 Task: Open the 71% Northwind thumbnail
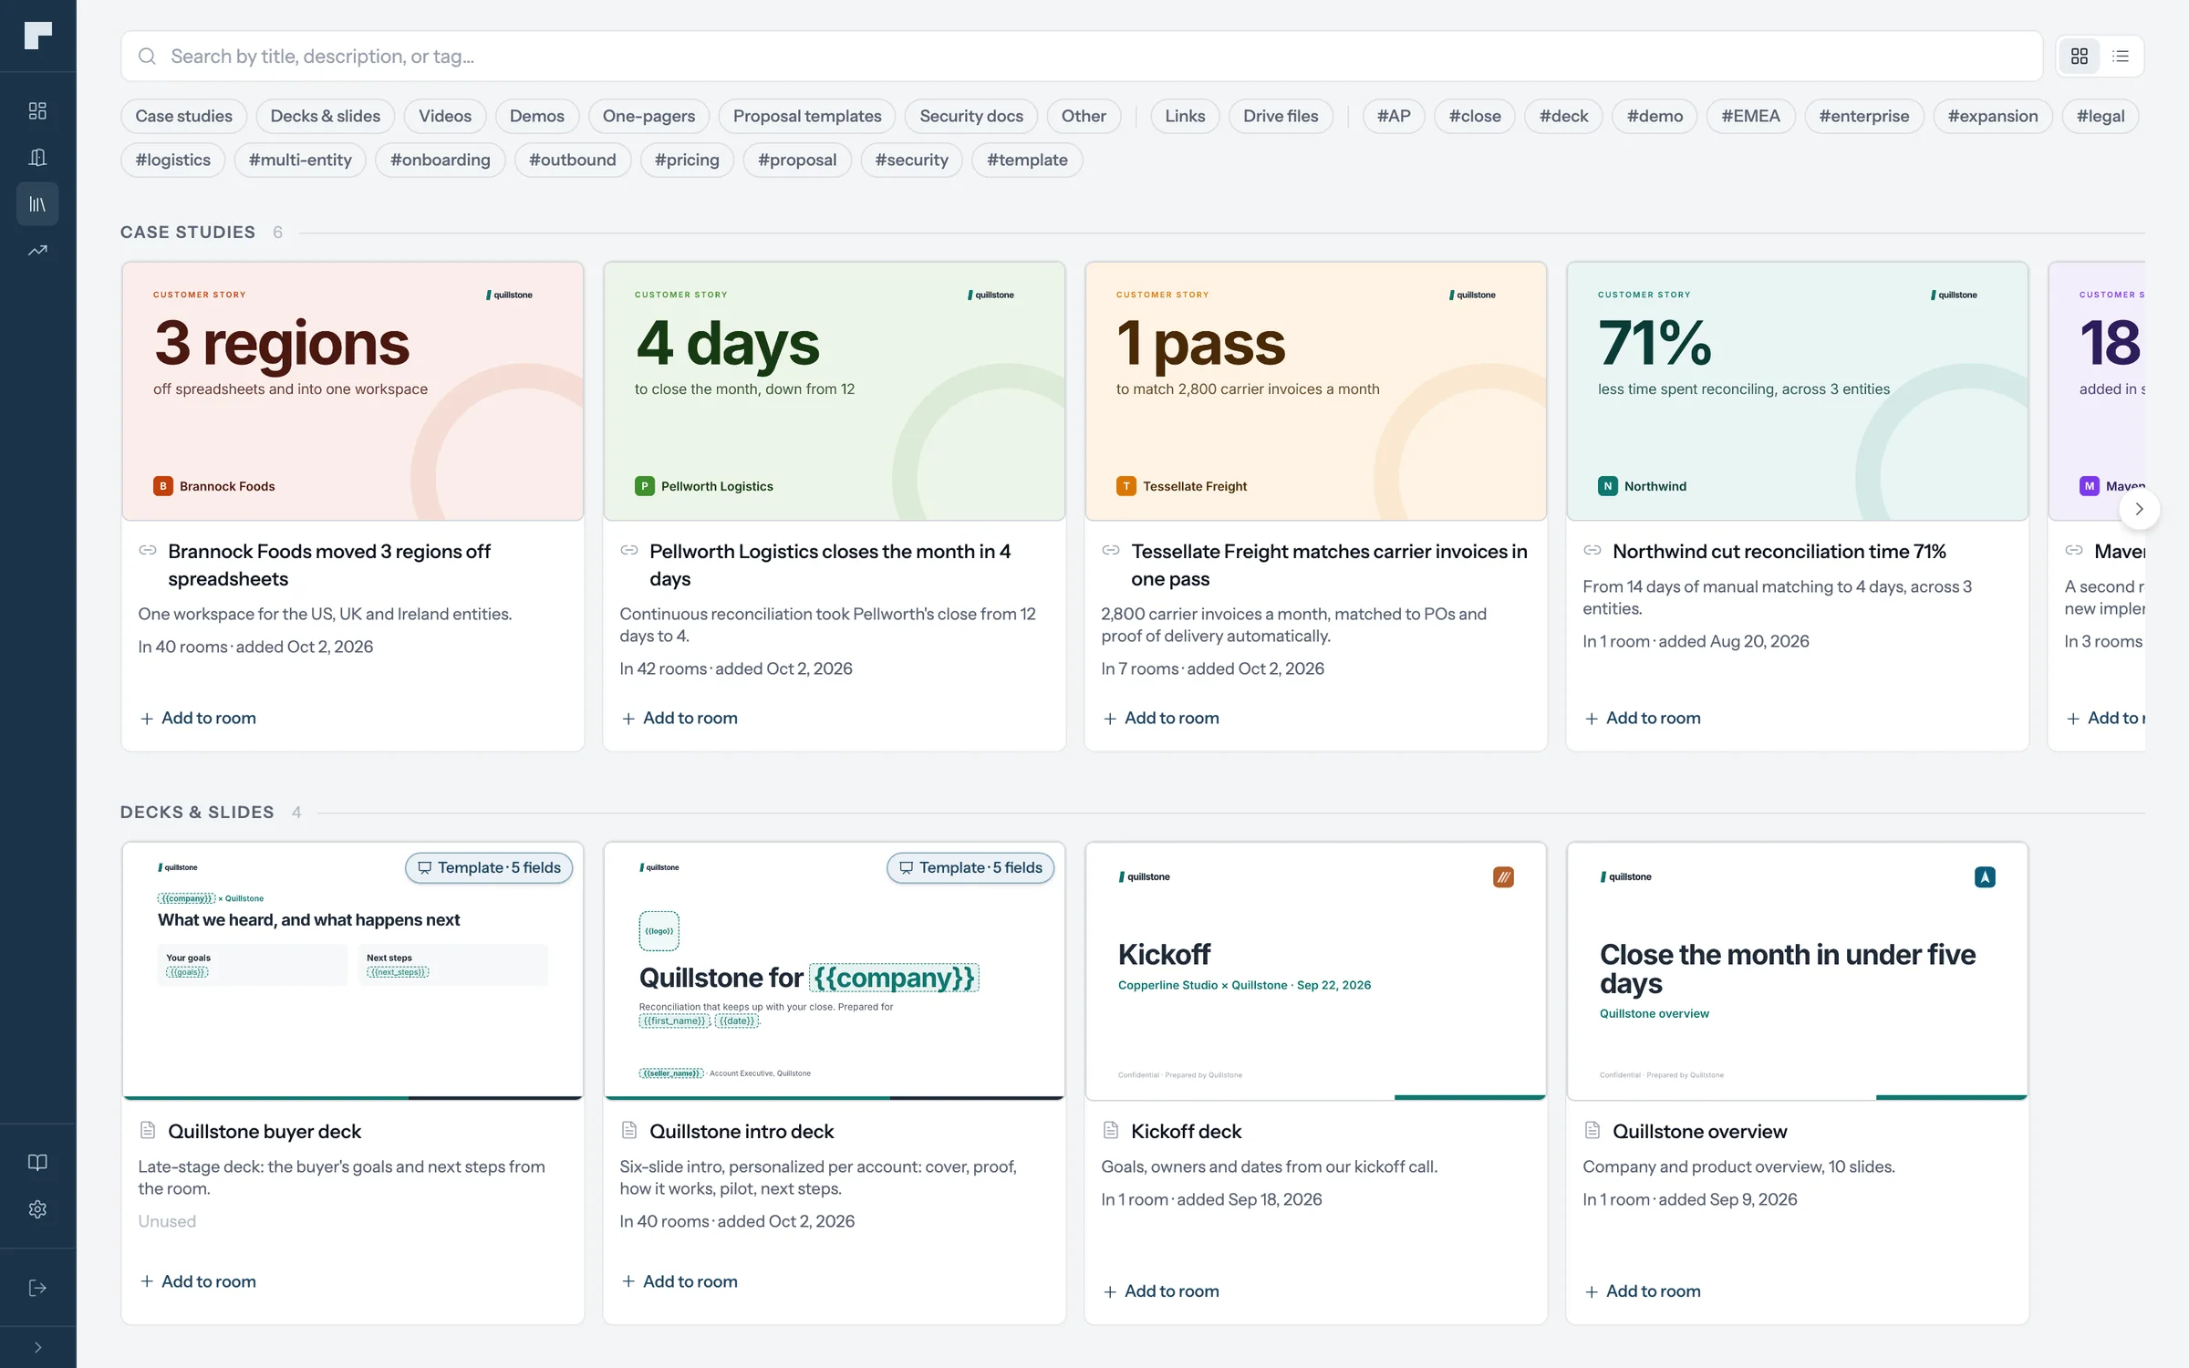(1797, 391)
